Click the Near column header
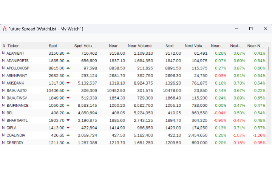The height and width of the screenshot is (169, 272). tap(113, 46)
